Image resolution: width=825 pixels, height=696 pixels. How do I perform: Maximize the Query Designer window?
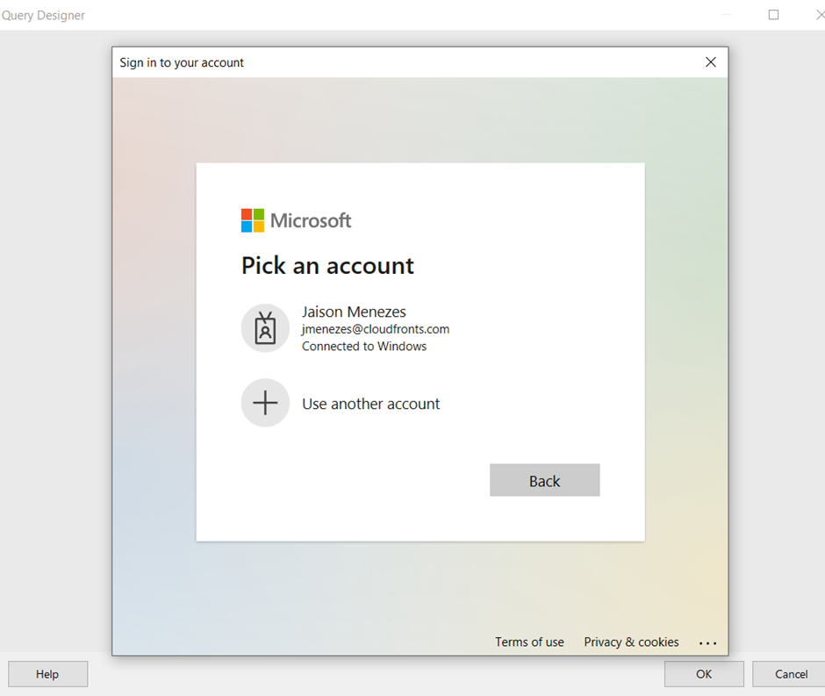click(x=773, y=15)
